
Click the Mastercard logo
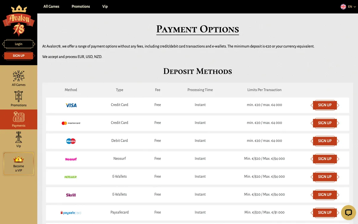click(x=71, y=123)
